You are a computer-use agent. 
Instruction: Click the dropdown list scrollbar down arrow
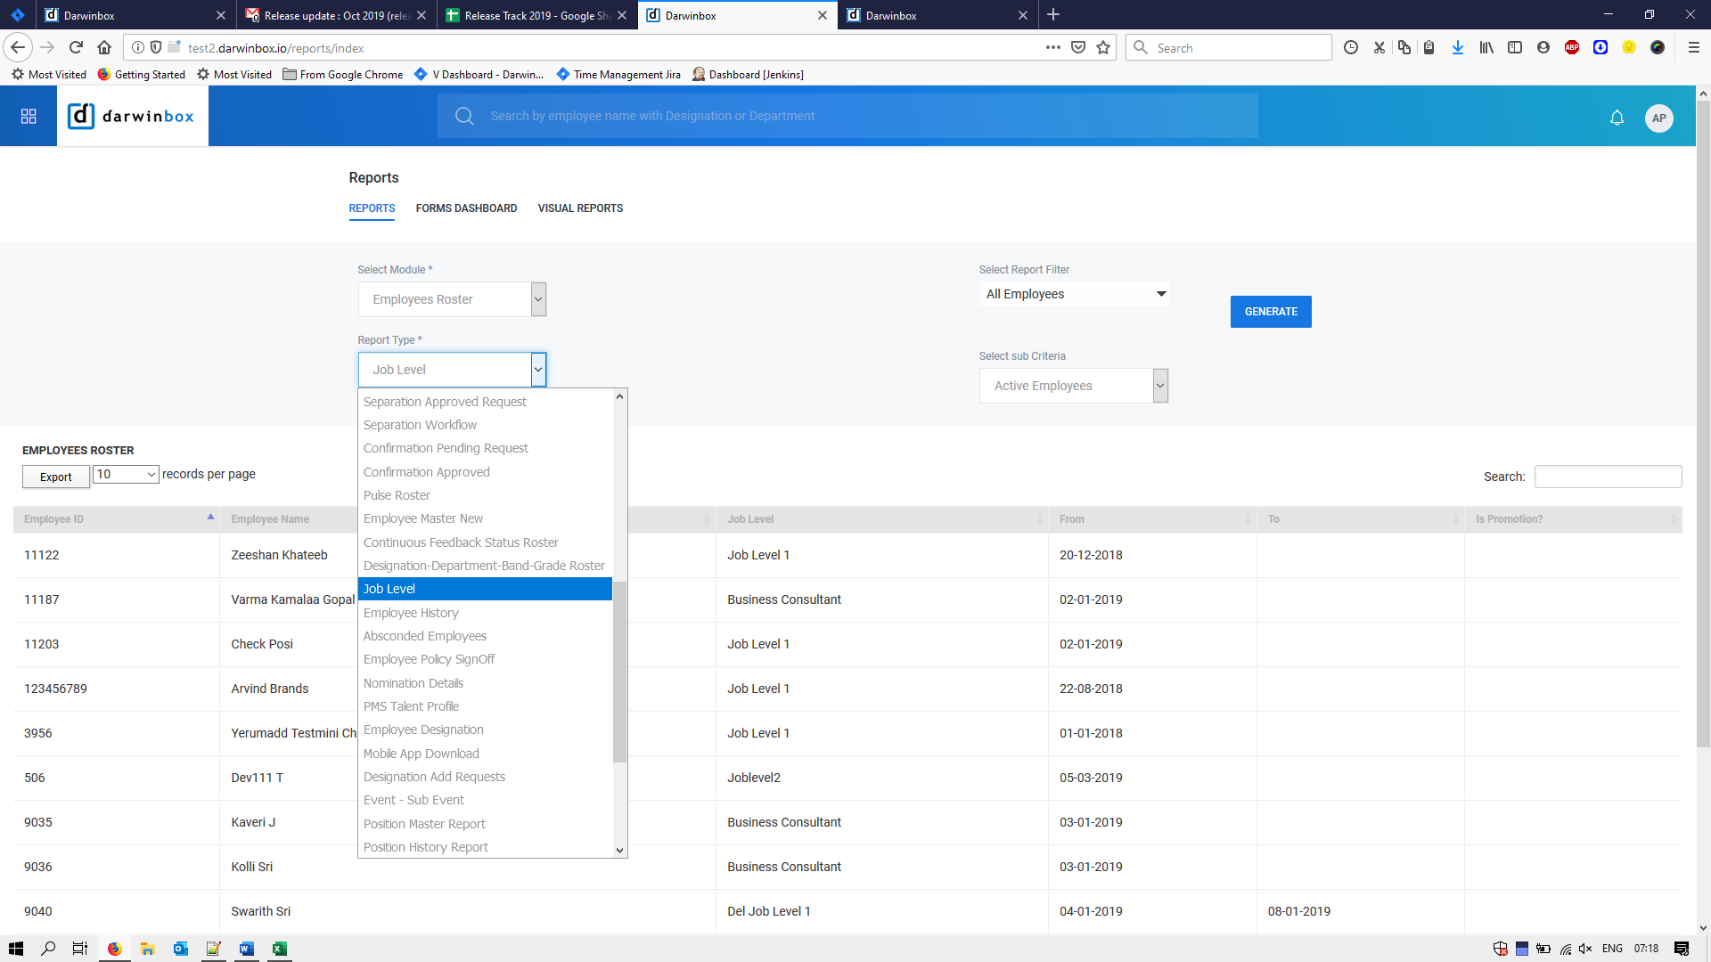tap(619, 851)
